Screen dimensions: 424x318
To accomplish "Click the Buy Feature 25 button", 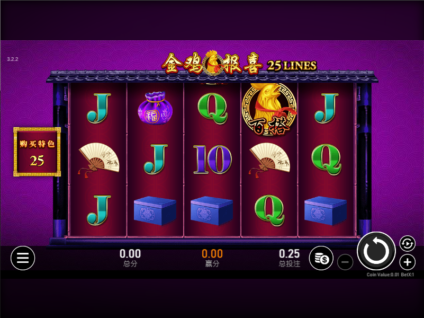I will 37,152.
